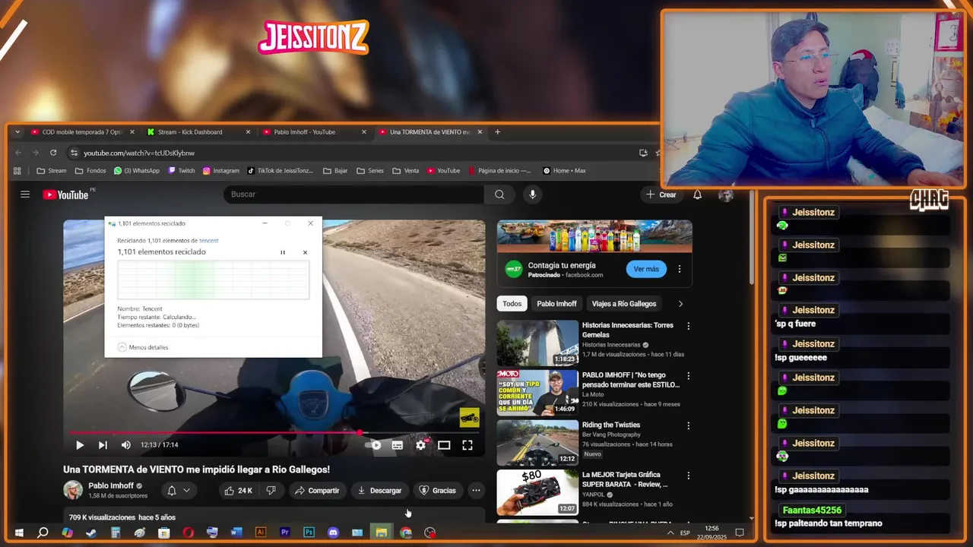Screen dimensions: 973x547
Task: Click the browser address bar URL
Action: tap(139, 153)
